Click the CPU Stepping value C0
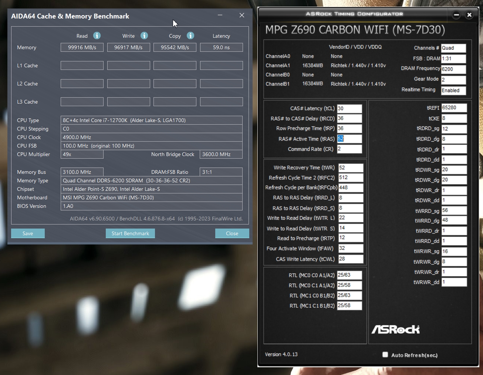 tap(152, 129)
